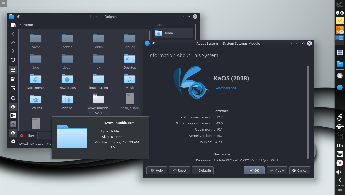Click the down chevron in About System title bar

(x=297, y=43)
